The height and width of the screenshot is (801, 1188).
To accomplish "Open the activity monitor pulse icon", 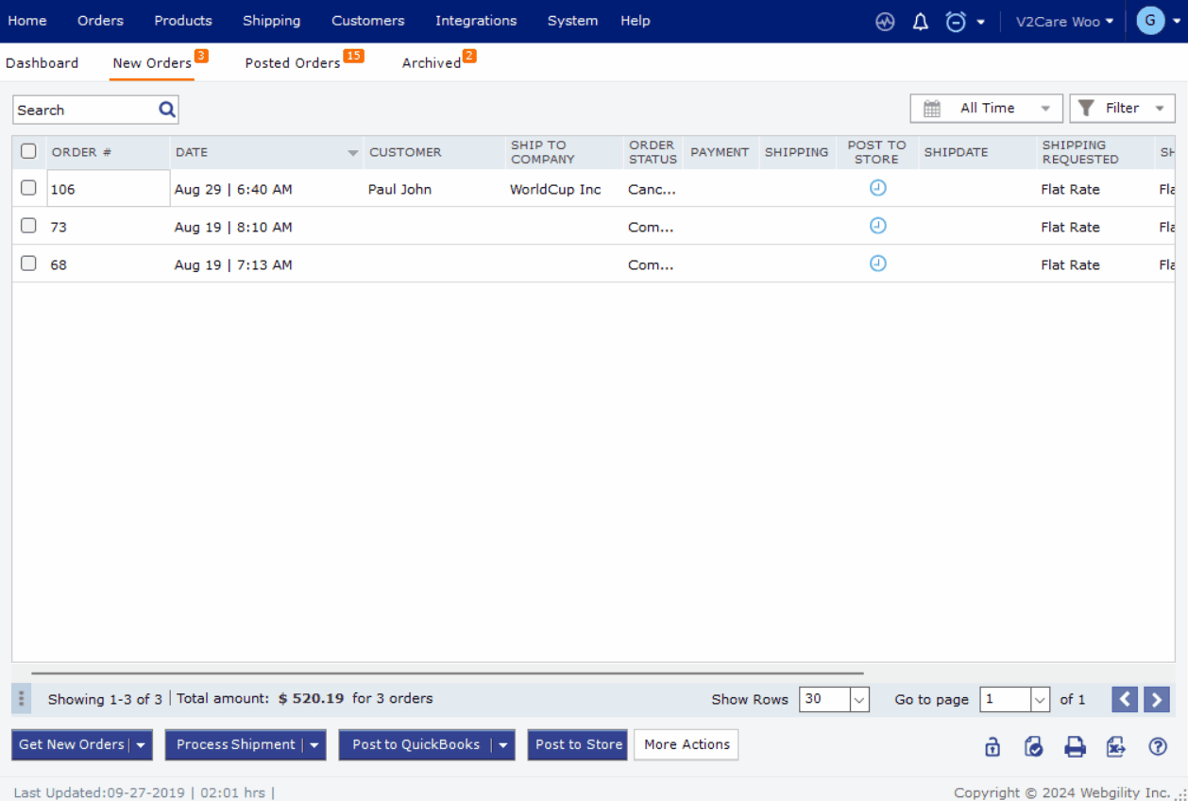I will pos(885,22).
